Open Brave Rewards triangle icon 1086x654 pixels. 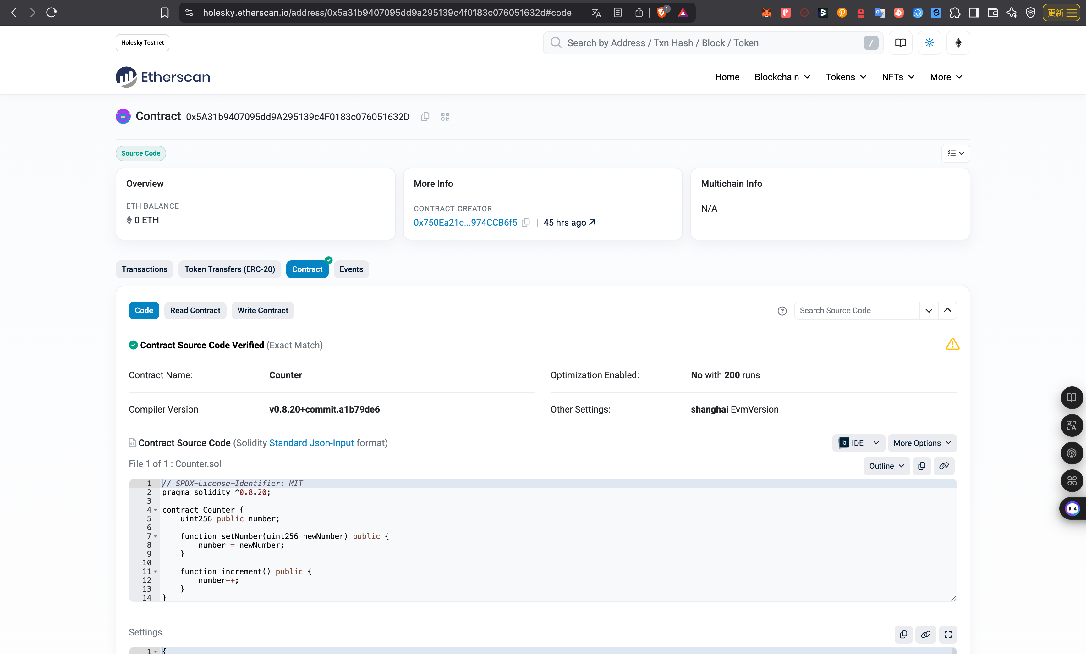point(683,13)
